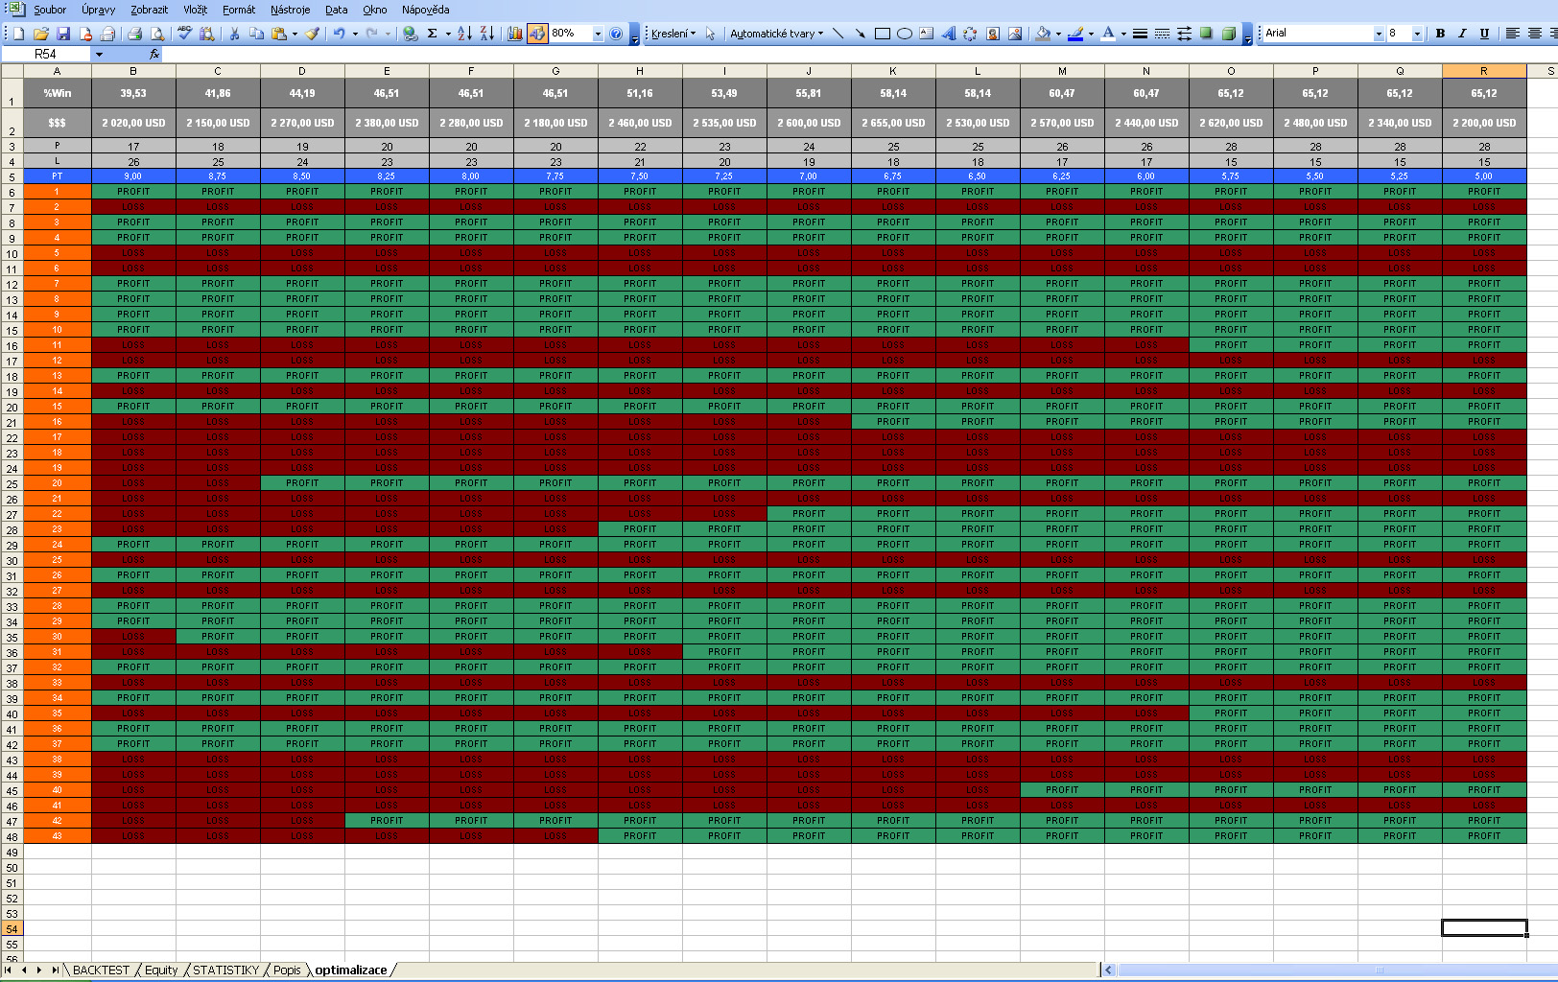Sort ascending with the A-Z icon

click(464, 34)
